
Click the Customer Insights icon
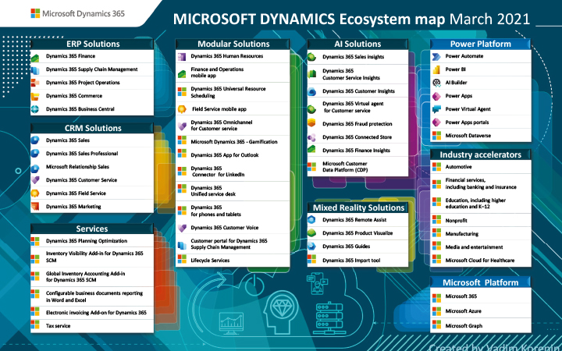pos(311,92)
